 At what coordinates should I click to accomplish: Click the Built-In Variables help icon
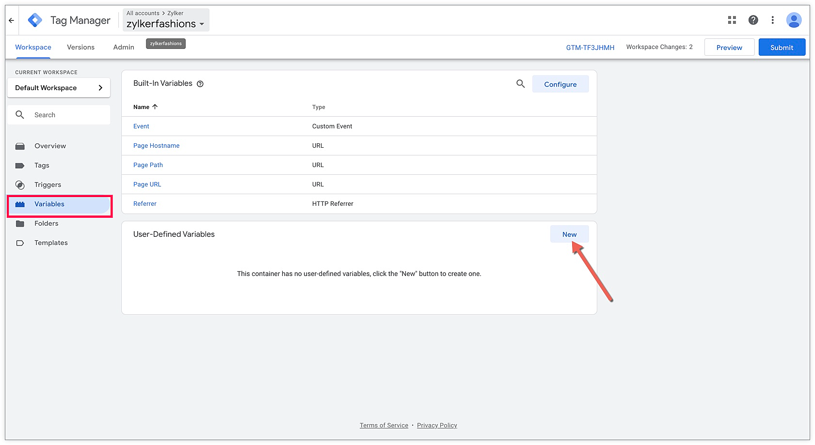(x=200, y=84)
